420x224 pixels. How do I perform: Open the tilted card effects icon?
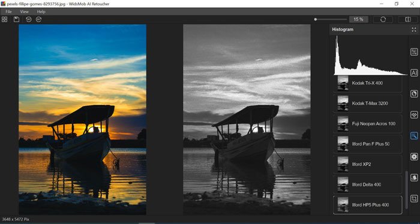pyautogui.click(x=414, y=177)
